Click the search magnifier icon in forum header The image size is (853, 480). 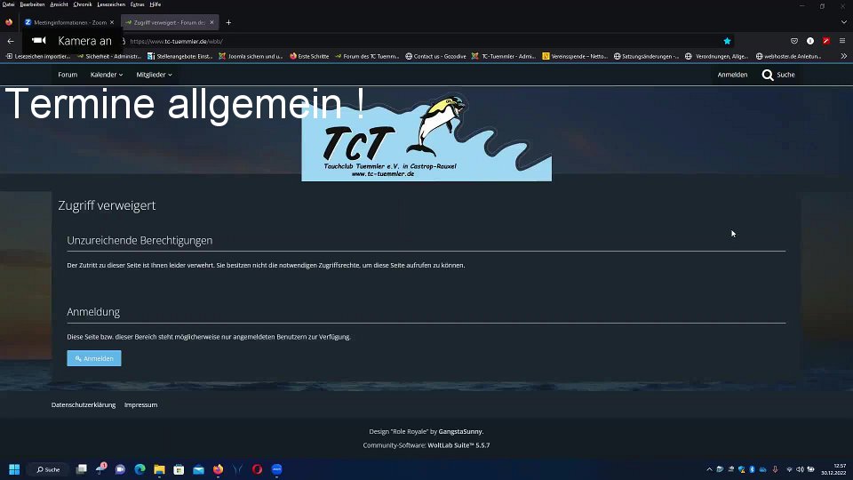point(768,75)
